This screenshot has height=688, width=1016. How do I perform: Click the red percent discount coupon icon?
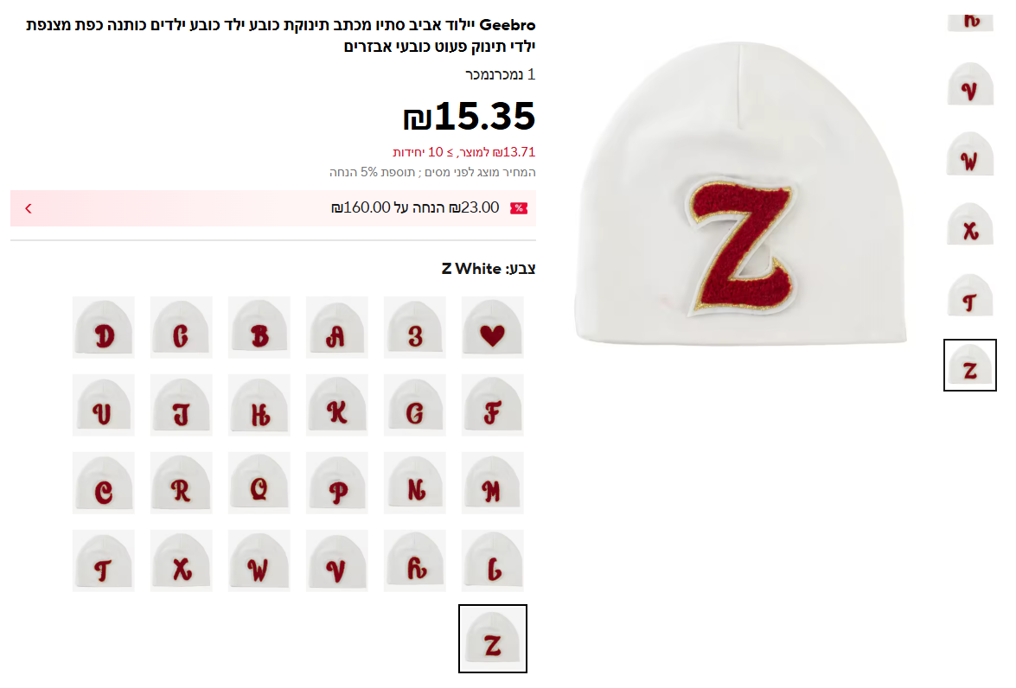click(x=518, y=208)
